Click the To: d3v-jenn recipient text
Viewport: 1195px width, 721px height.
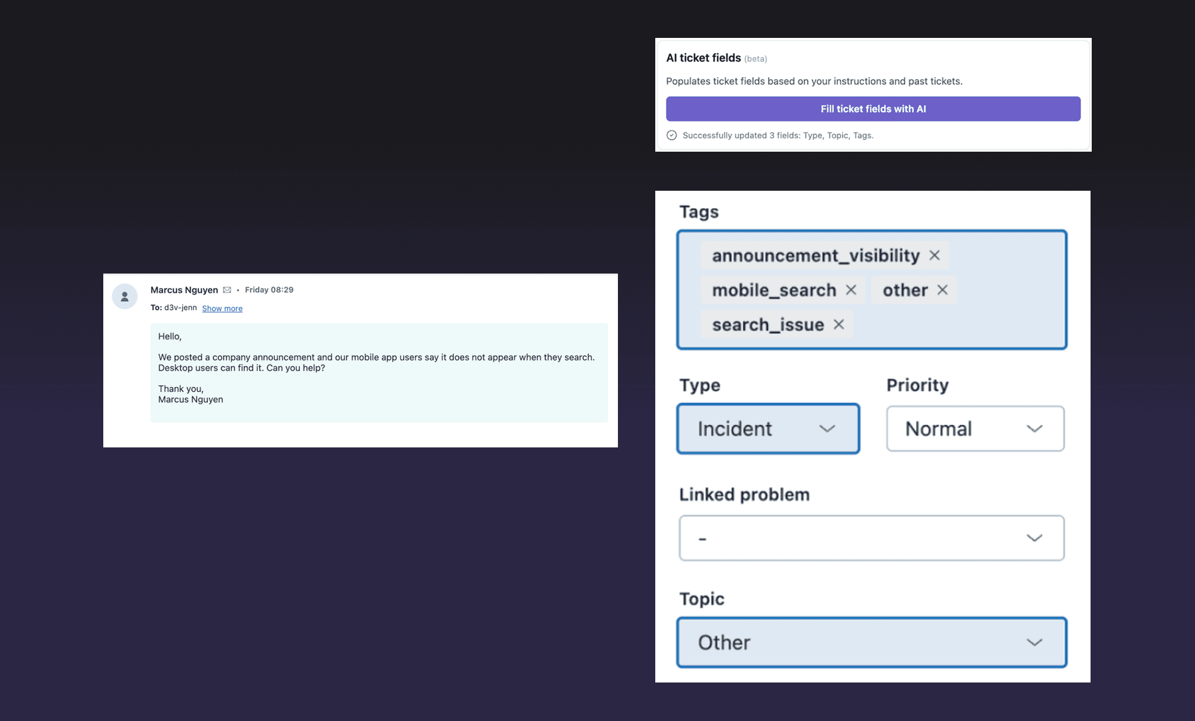[x=173, y=307]
